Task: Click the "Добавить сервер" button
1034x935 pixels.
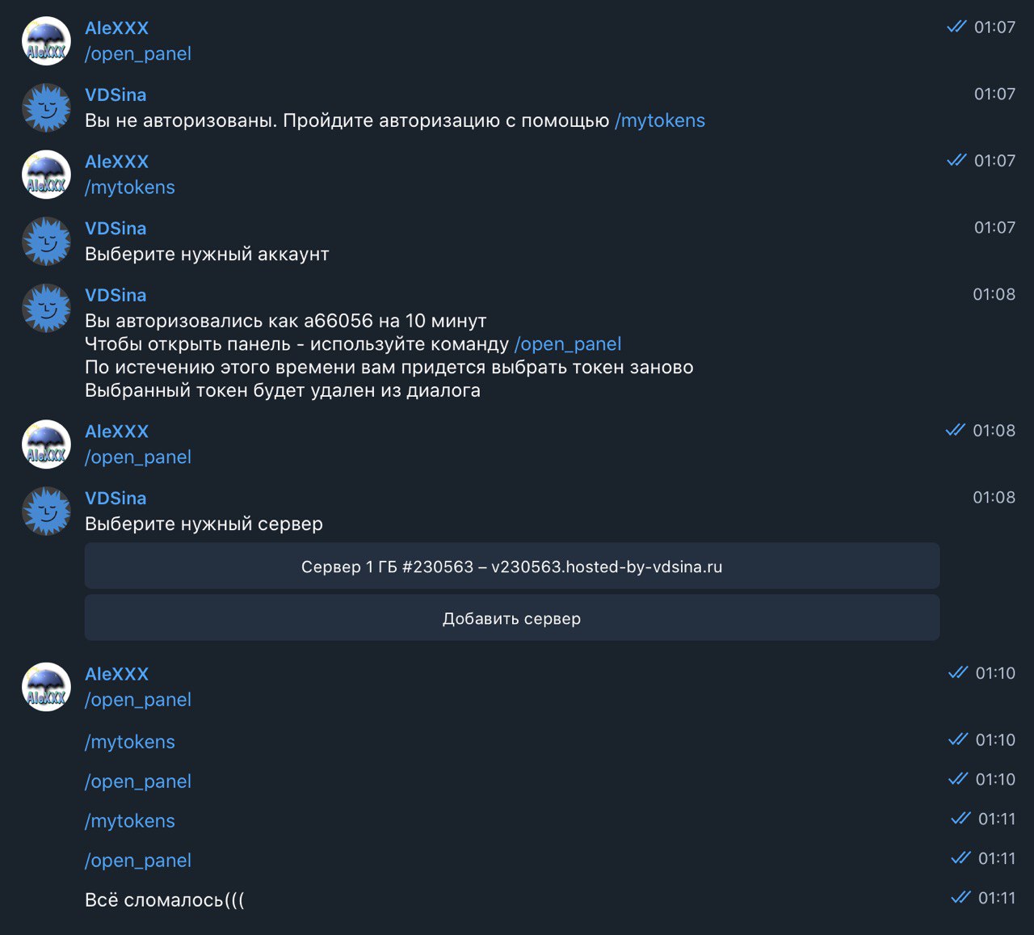Action: (x=512, y=618)
